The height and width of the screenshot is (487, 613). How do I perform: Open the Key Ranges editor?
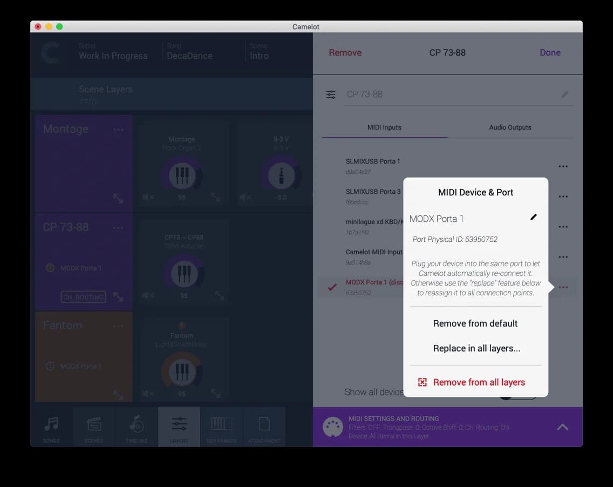click(222, 427)
